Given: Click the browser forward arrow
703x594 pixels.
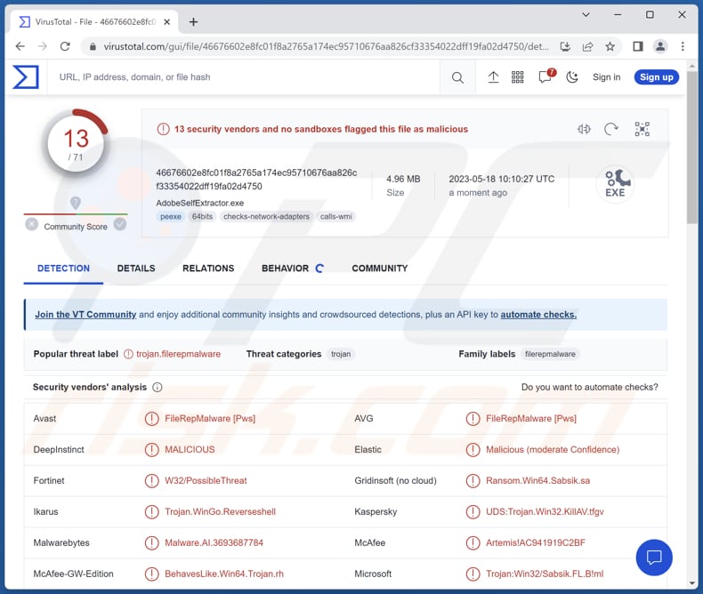Looking at the screenshot, I should (42, 46).
